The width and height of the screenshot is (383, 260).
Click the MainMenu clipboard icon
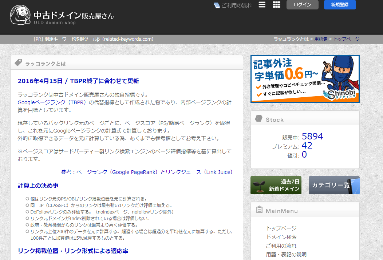tap(259, 210)
